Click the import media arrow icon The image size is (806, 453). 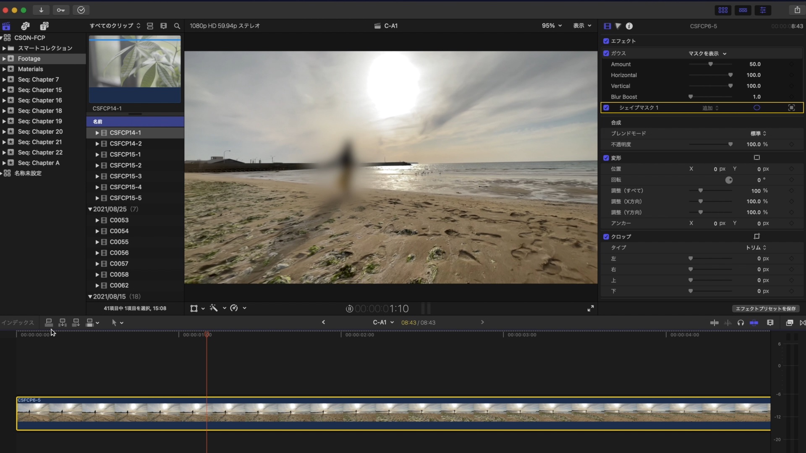pyautogui.click(x=41, y=10)
